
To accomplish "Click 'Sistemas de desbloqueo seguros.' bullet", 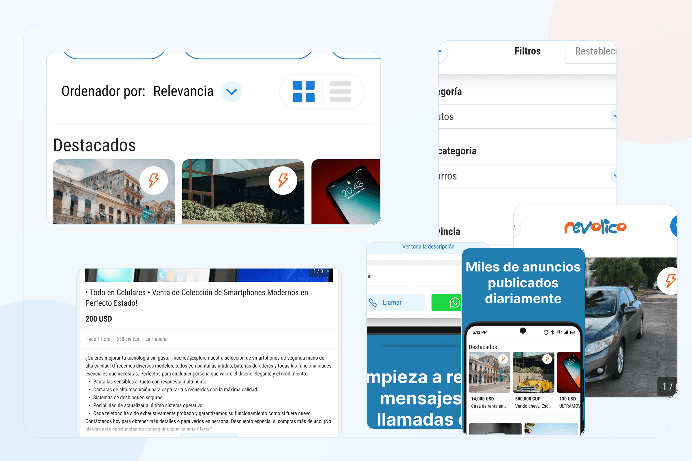I will pyautogui.click(x=128, y=398).
